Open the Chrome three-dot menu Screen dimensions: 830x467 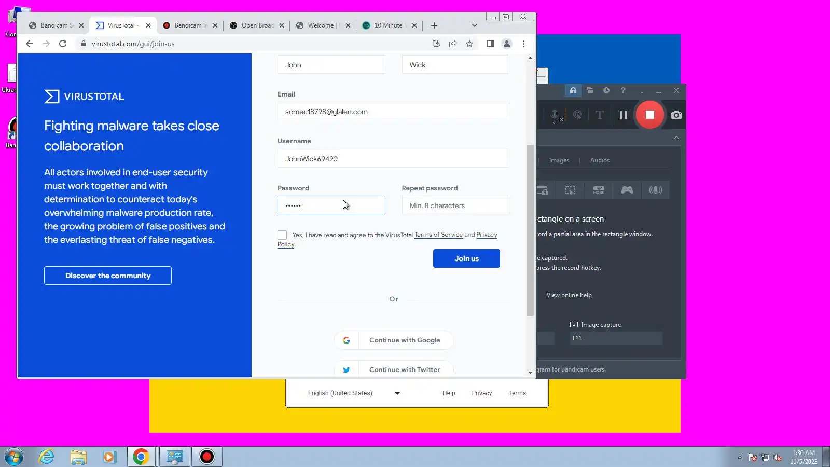523,44
